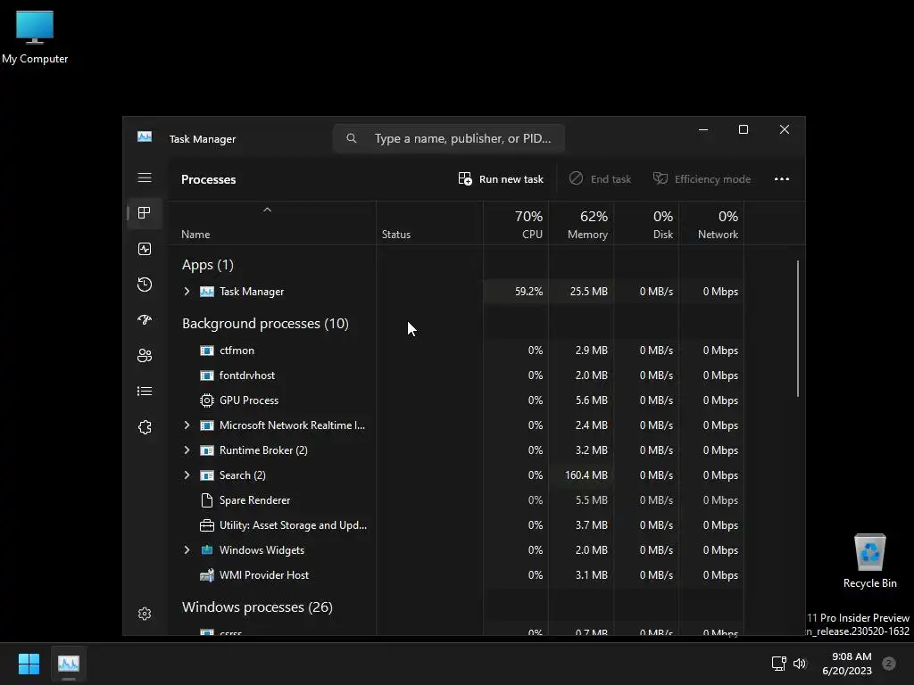Click the End task button
The width and height of the screenshot is (914, 685).
(x=601, y=178)
